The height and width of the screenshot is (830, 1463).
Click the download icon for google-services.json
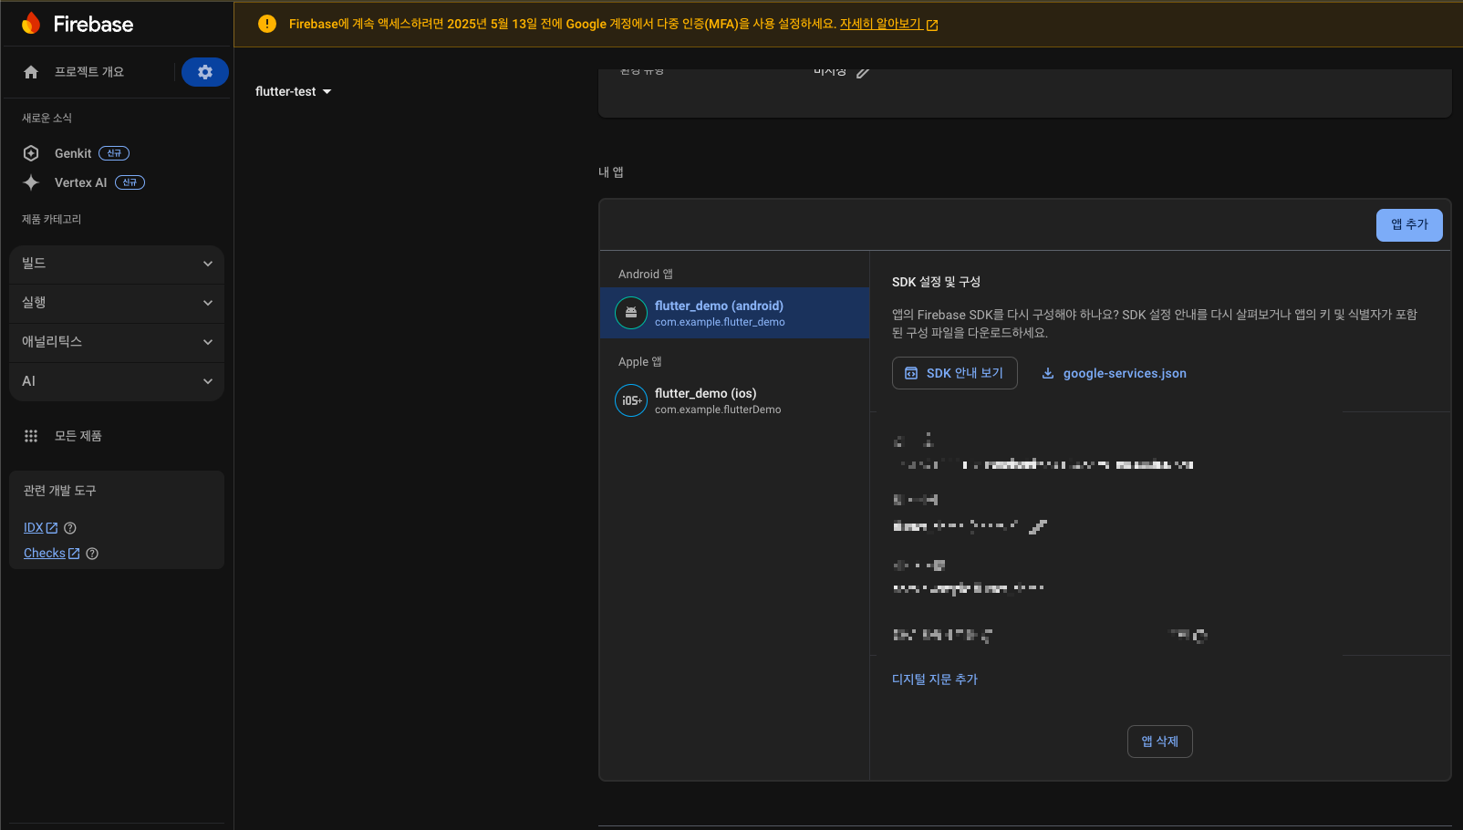click(x=1048, y=373)
